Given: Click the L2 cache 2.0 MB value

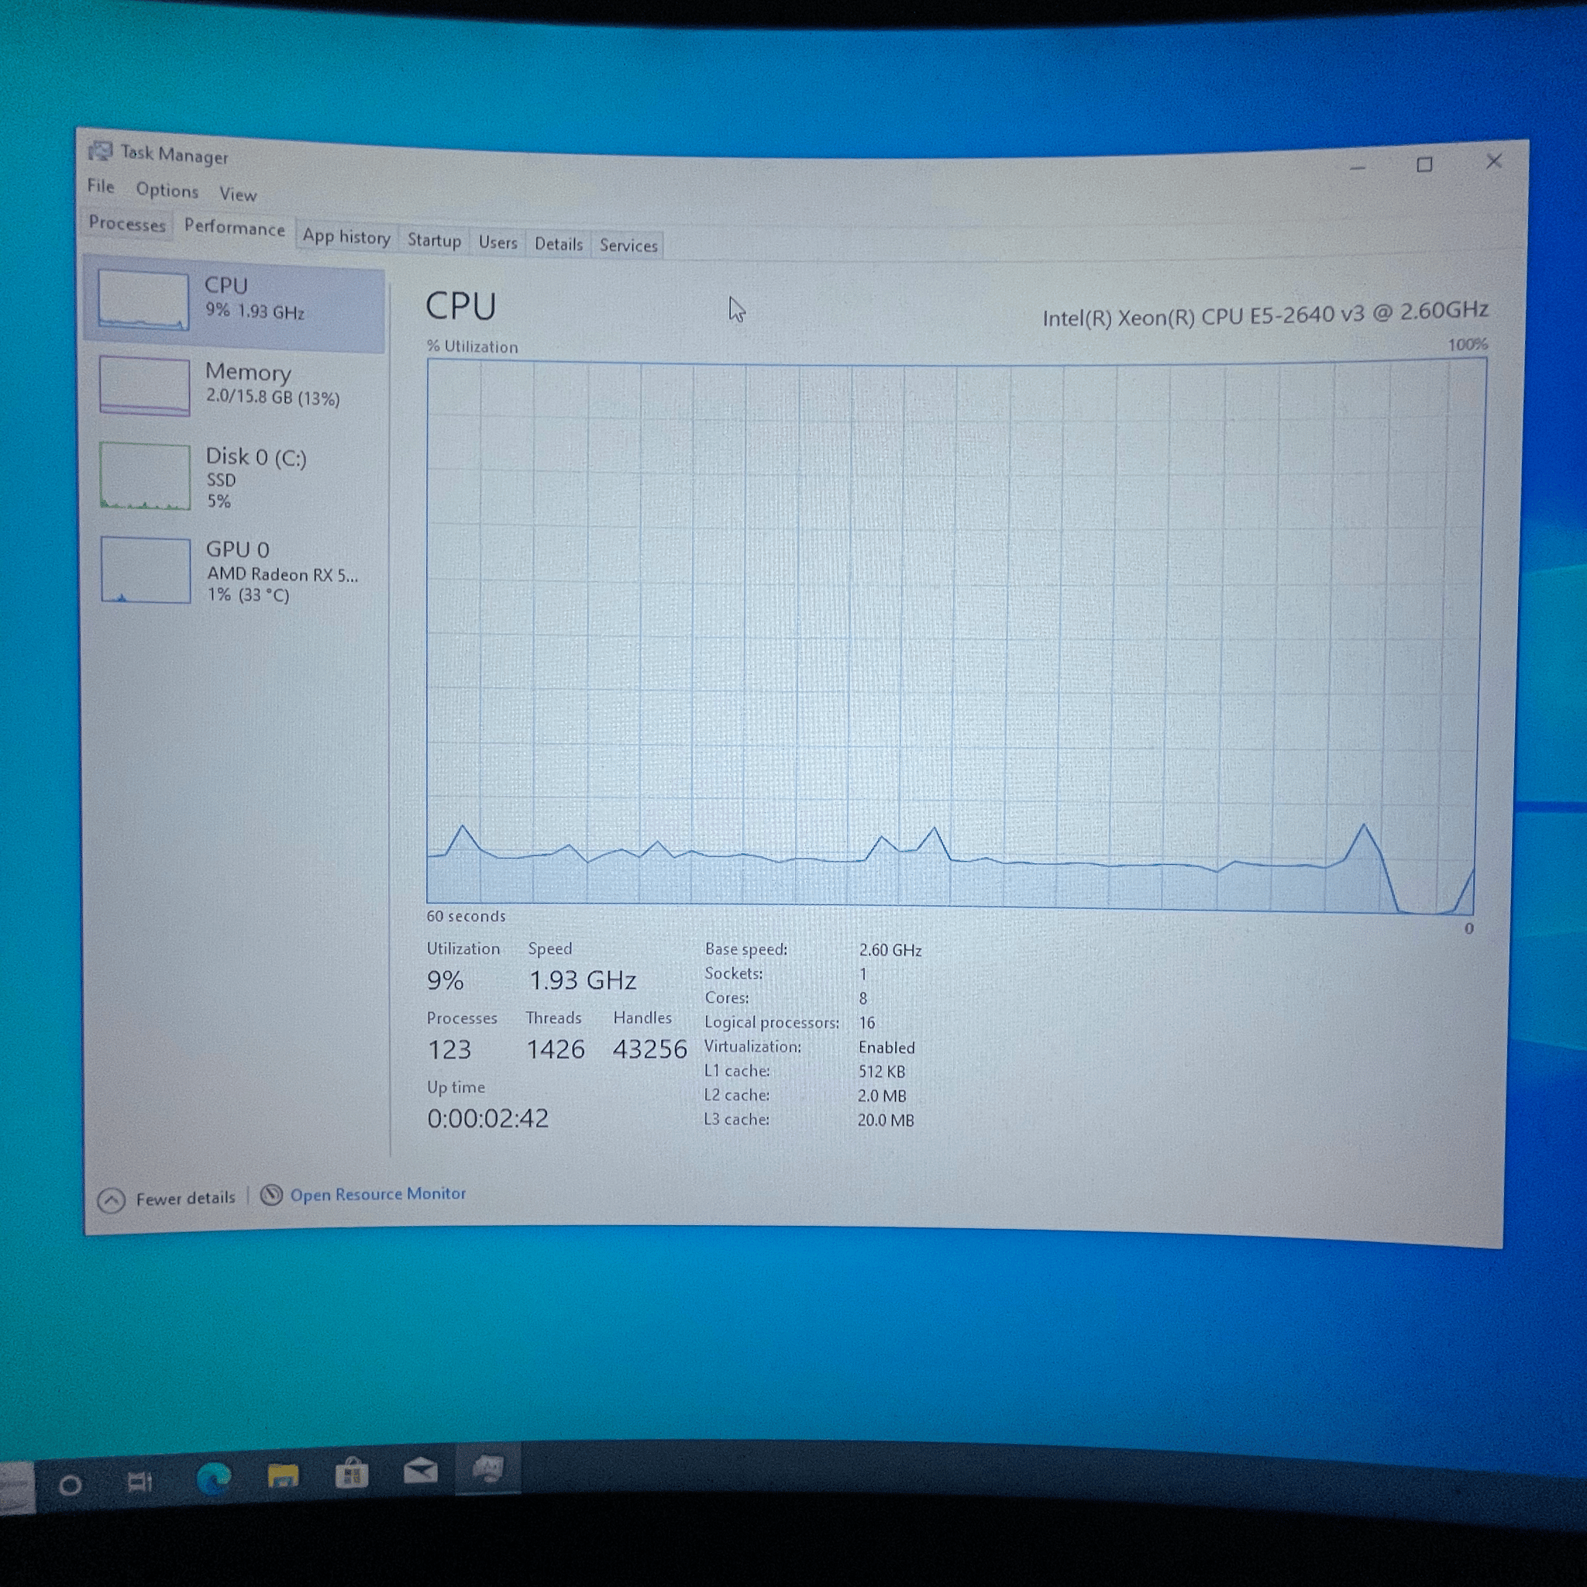Looking at the screenshot, I should tap(881, 1096).
